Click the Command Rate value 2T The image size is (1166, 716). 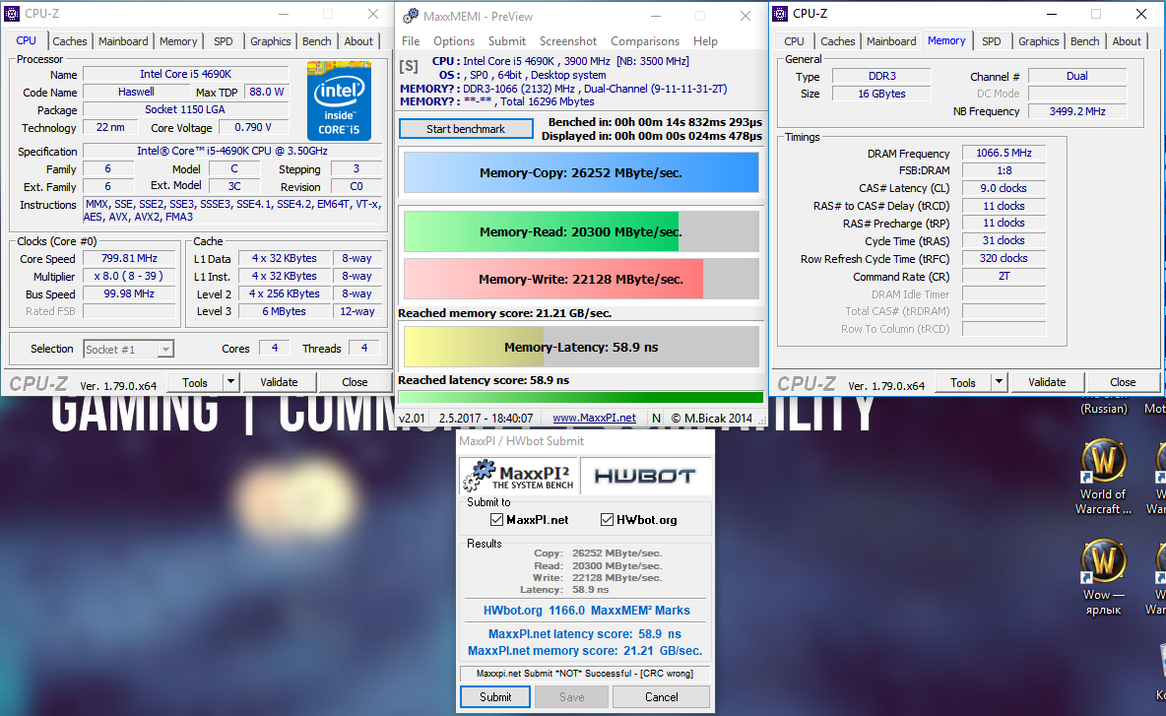[1004, 276]
